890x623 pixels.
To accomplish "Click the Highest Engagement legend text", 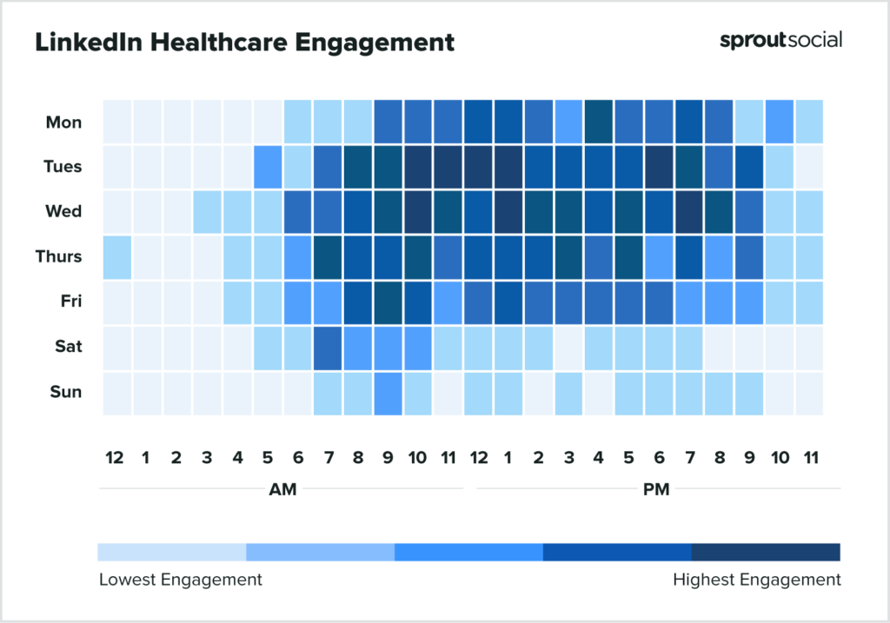I will coord(757,580).
